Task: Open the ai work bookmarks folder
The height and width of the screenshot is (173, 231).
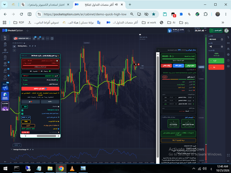Action: 149,23
